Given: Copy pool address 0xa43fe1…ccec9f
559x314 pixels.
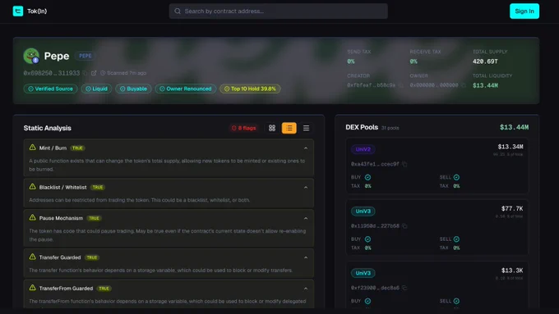Looking at the screenshot, I should (x=404, y=164).
